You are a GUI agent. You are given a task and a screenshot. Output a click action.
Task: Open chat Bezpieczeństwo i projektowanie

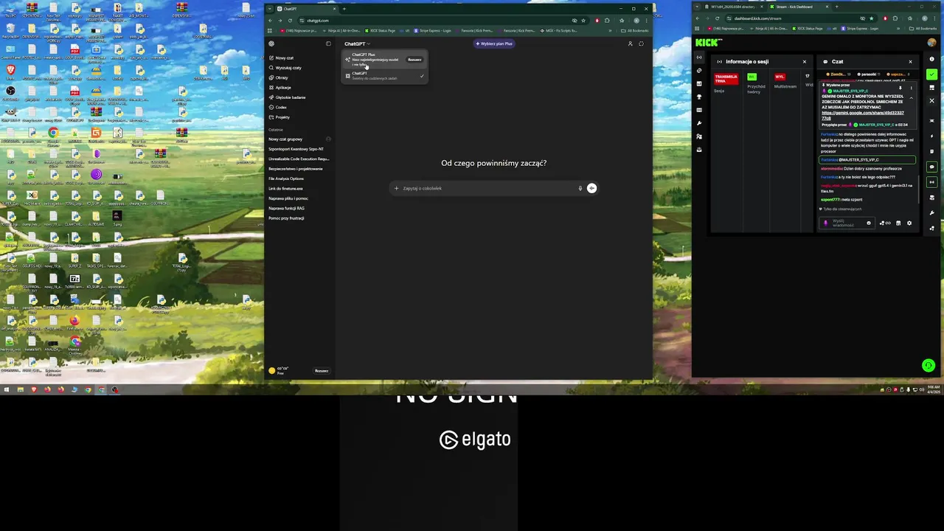(295, 169)
